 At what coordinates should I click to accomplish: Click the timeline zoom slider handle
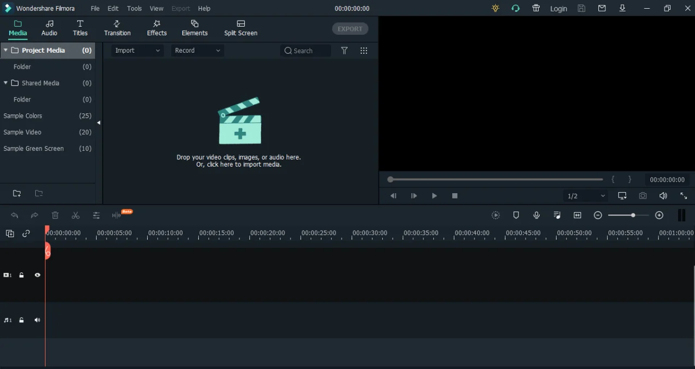click(633, 215)
